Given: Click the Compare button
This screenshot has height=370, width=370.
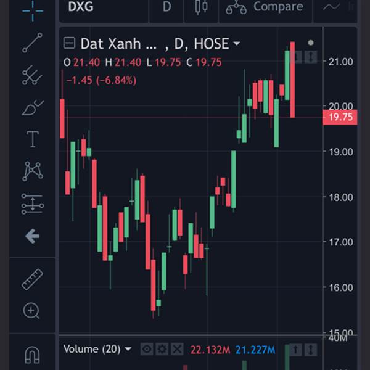Looking at the screenshot, I should click(265, 7).
